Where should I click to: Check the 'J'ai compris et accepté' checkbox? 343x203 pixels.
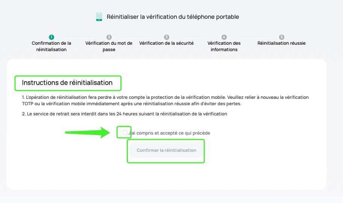coord(125,133)
